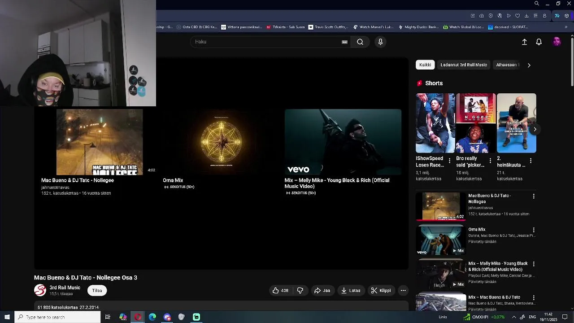Open YouTube notifications bell
This screenshot has width=574, height=323.
coord(539,42)
